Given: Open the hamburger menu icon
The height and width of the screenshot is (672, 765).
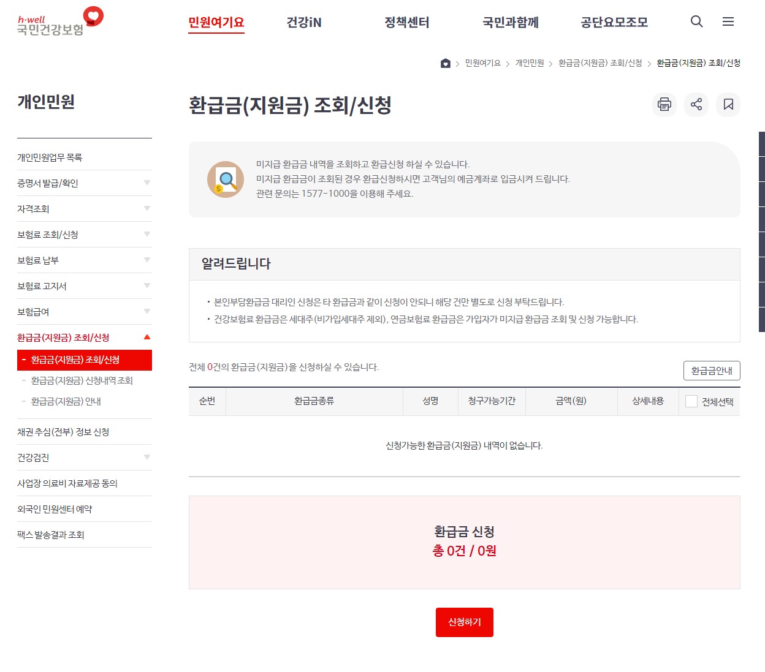Looking at the screenshot, I should point(728,21).
